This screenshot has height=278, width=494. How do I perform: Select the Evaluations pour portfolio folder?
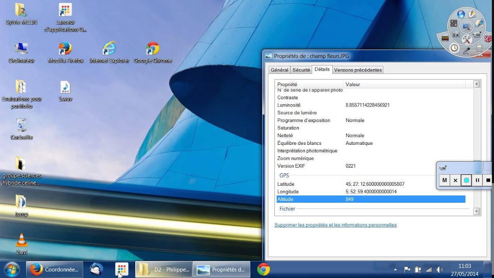[x=22, y=95]
